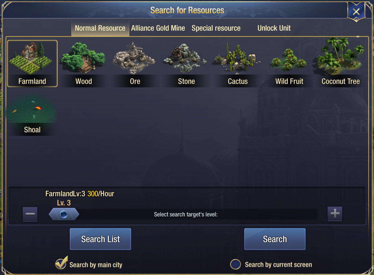Switch to Special resource tab
Viewport: 374px width, 275px height.
[216, 28]
